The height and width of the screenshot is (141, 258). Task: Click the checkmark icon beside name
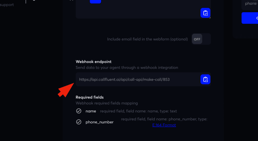pos(79,111)
